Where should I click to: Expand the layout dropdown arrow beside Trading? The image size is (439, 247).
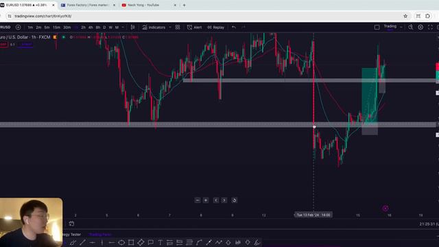[401, 27]
